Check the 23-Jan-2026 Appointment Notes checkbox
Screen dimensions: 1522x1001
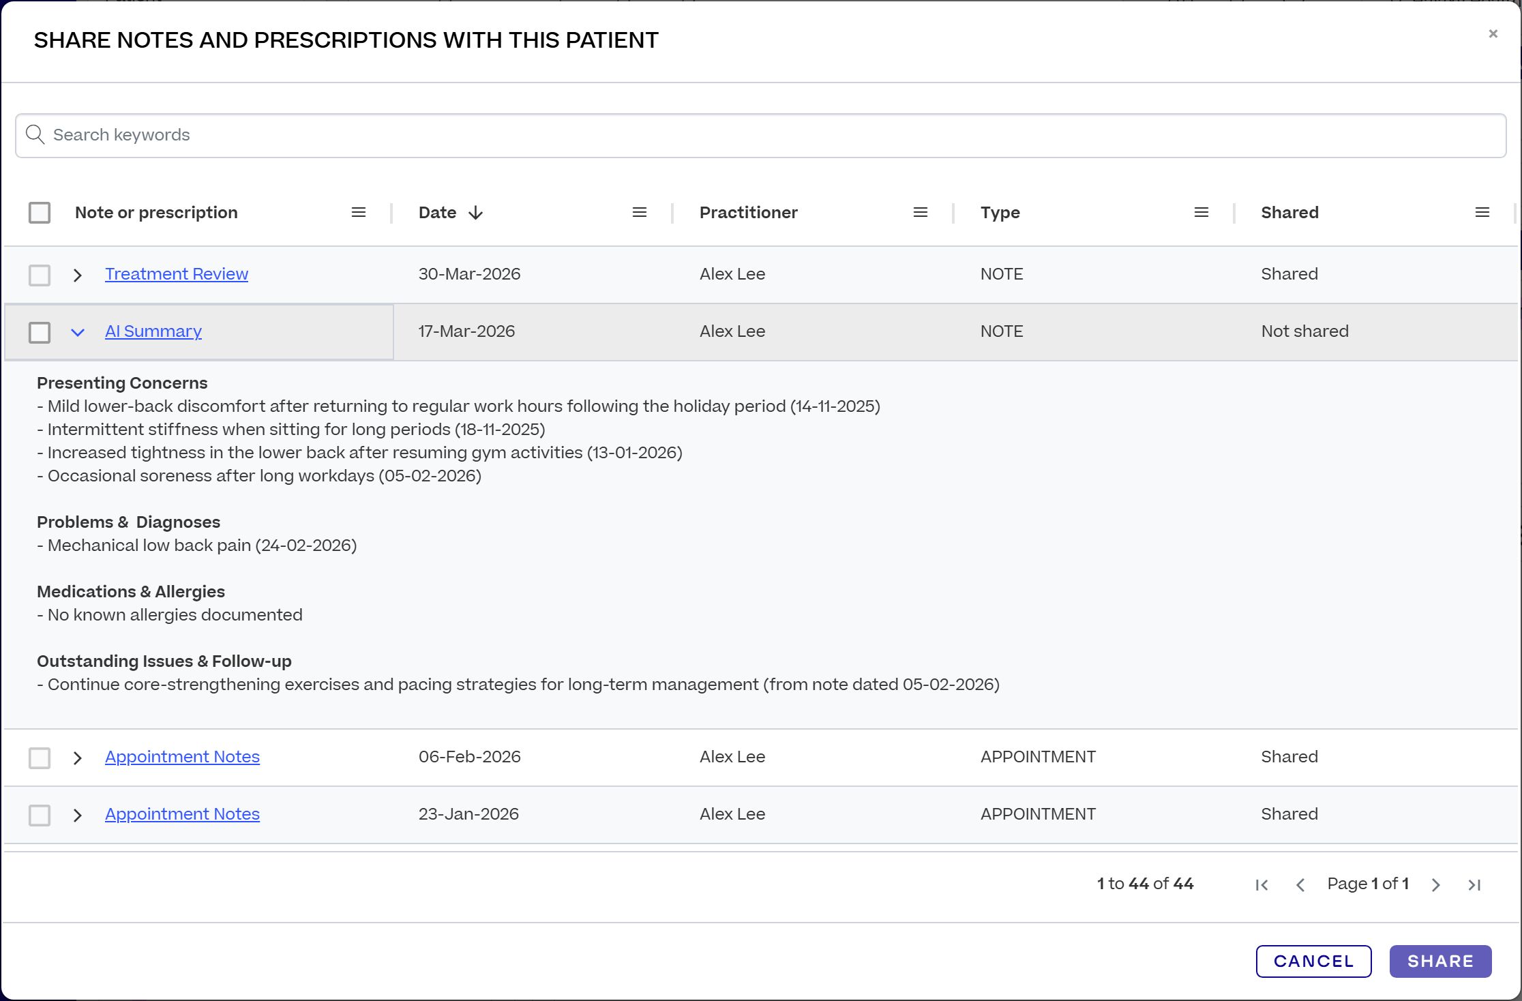point(40,815)
